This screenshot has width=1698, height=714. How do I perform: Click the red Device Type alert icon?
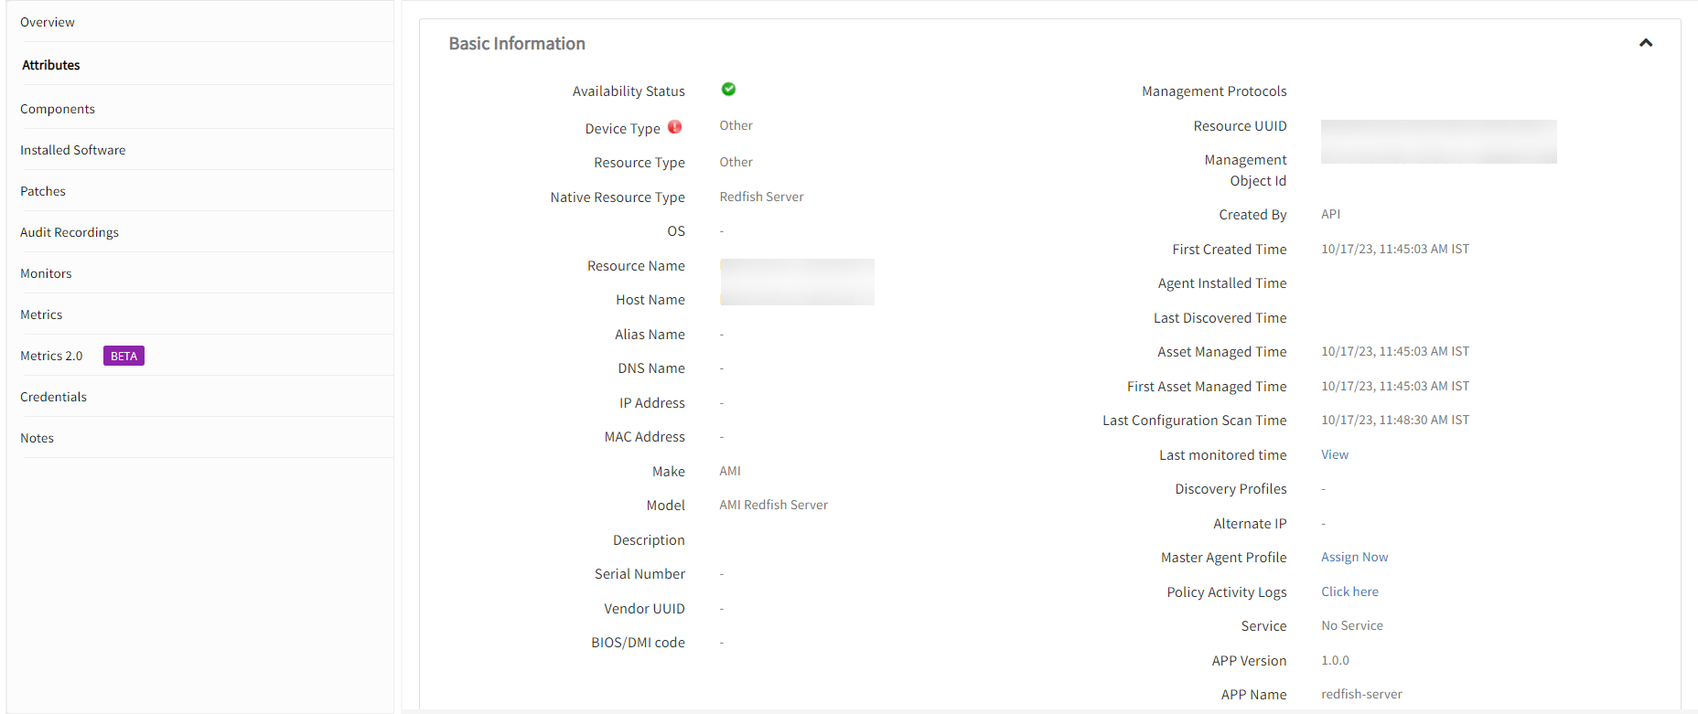675,127
